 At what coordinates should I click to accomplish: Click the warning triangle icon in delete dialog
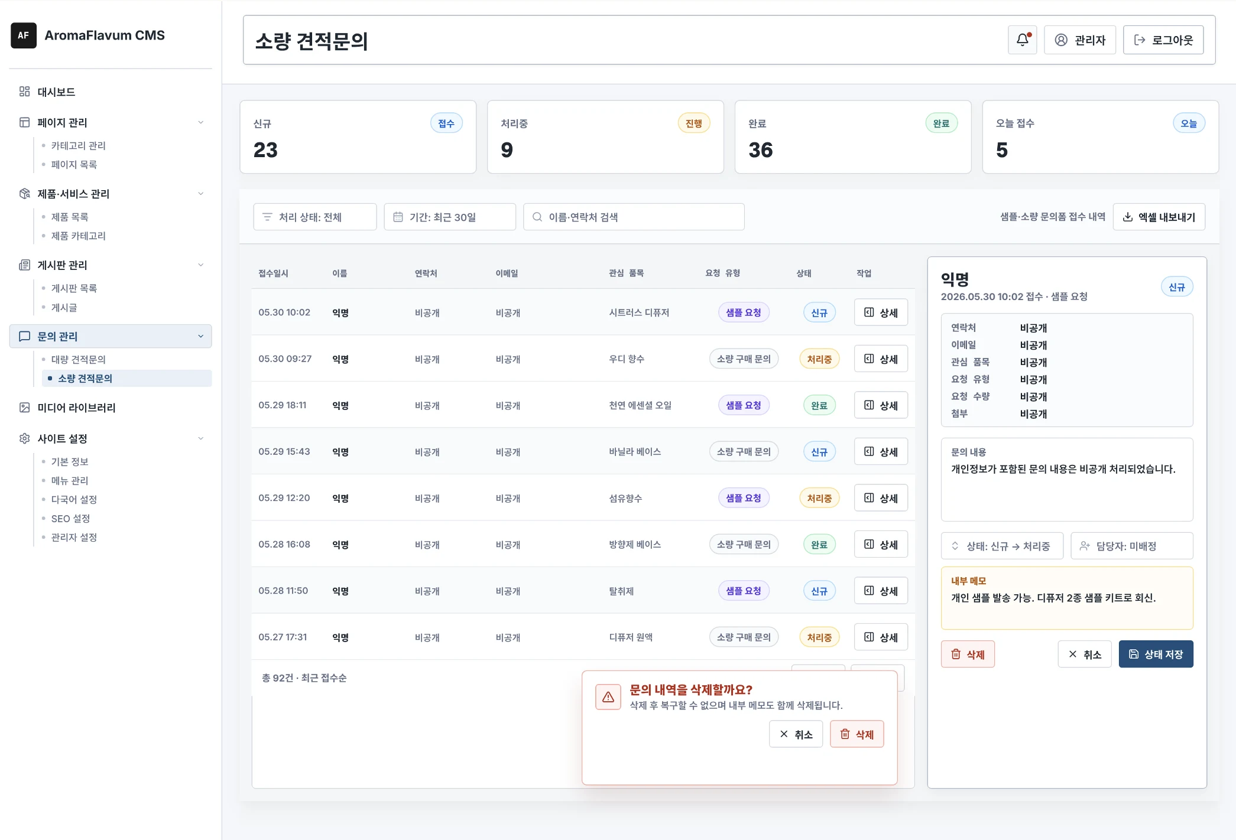(608, 698)
